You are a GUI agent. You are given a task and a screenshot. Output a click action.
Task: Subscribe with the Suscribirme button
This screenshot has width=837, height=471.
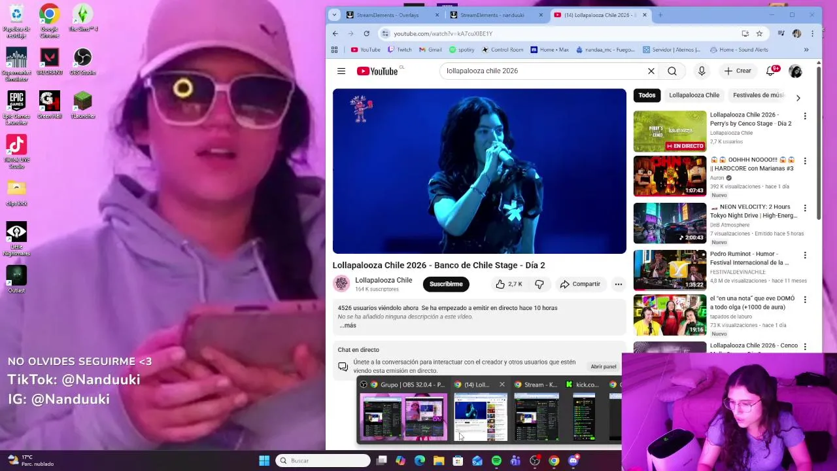[x=446, y=284]
